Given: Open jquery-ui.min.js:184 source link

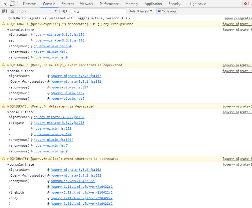Looking at the screenshot, I should [52, 46].
